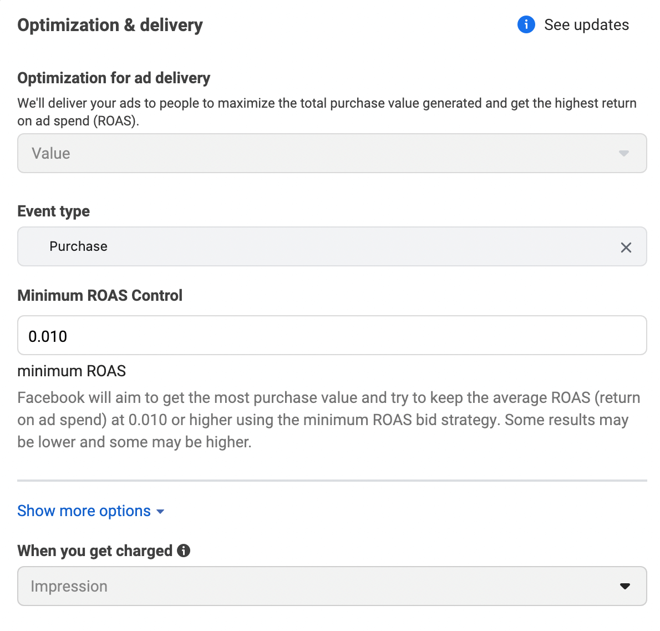
Task: Click the minimum ROAS caption below the input
Action: (x=72, y=371)
